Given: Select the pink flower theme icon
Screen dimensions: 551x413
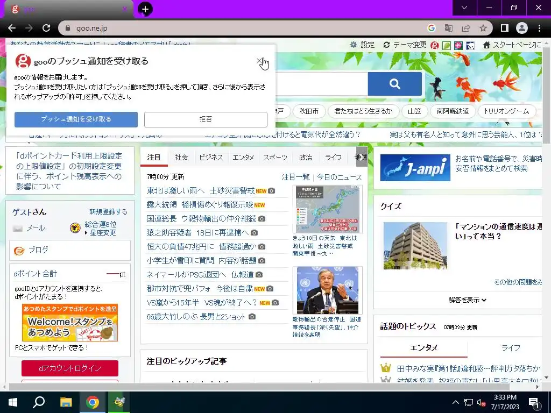Looking at the screenshot, I should coord(458,45).
